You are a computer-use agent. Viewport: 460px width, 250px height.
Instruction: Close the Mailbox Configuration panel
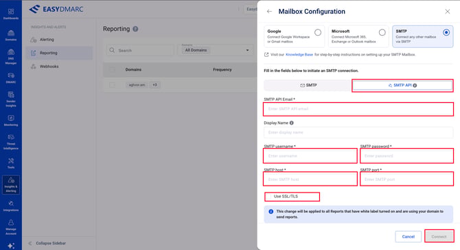[x=448, y=12]
